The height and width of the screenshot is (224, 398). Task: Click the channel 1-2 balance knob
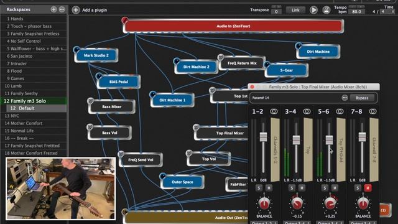tap(264, 203)
